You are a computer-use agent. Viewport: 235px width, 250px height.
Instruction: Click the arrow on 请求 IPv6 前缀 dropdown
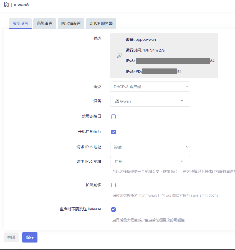point(182,161)
